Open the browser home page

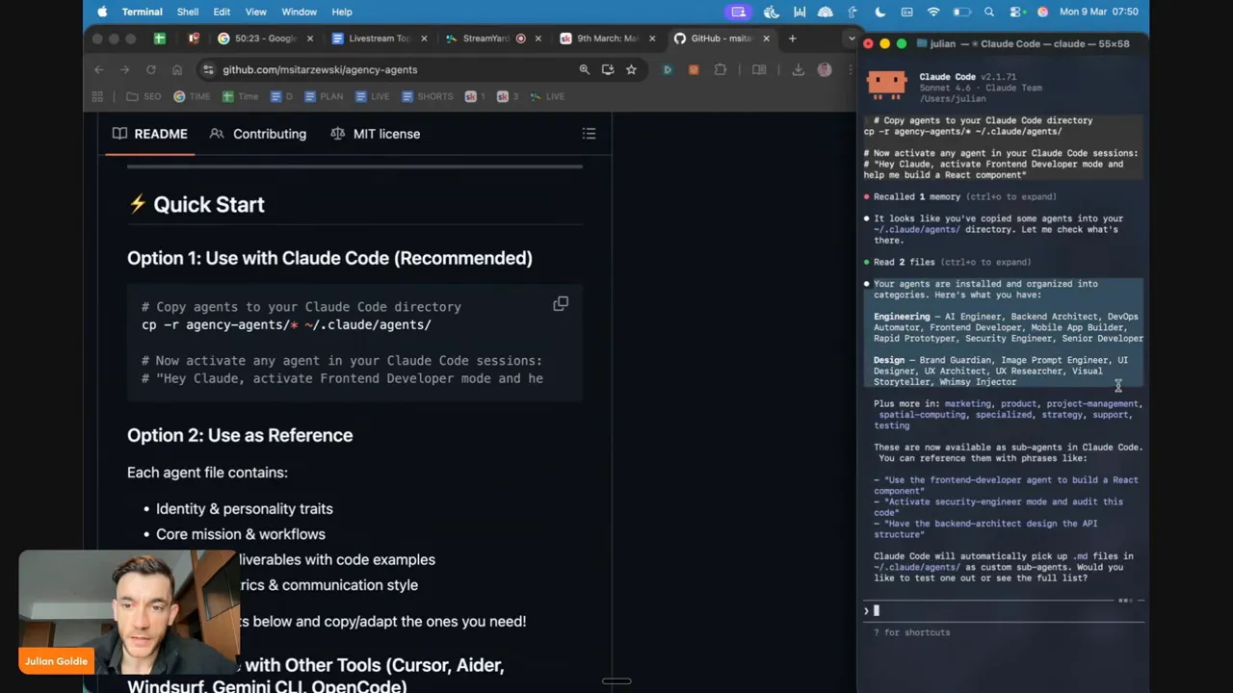point(177,69)
